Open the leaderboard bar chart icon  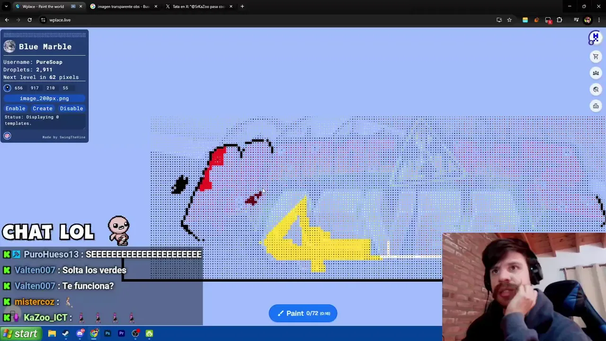click(596, 106)
